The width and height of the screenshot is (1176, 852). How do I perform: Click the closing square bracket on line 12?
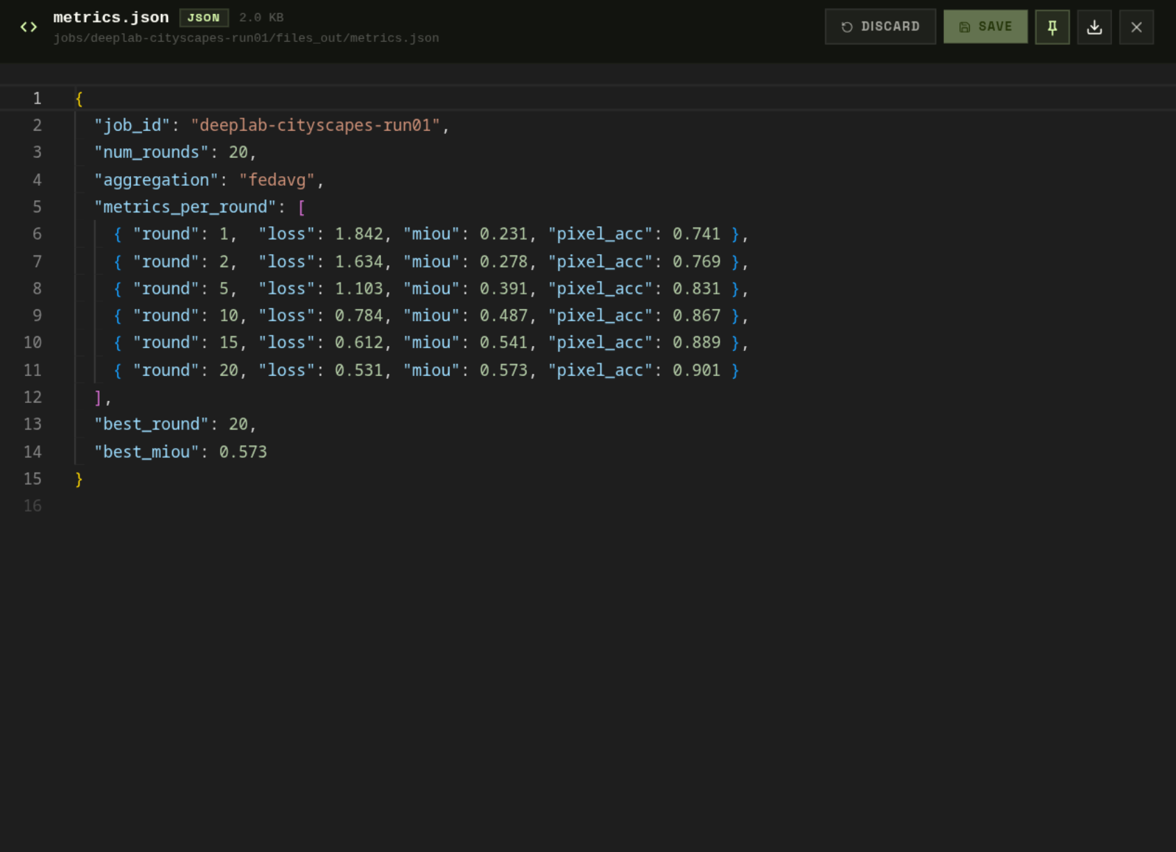click(x=98, y=397)
